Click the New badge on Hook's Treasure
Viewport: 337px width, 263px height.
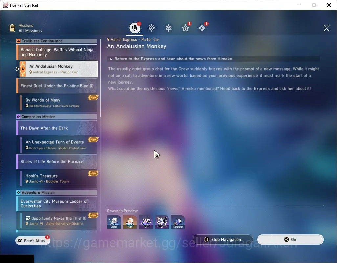click(93, 173)
